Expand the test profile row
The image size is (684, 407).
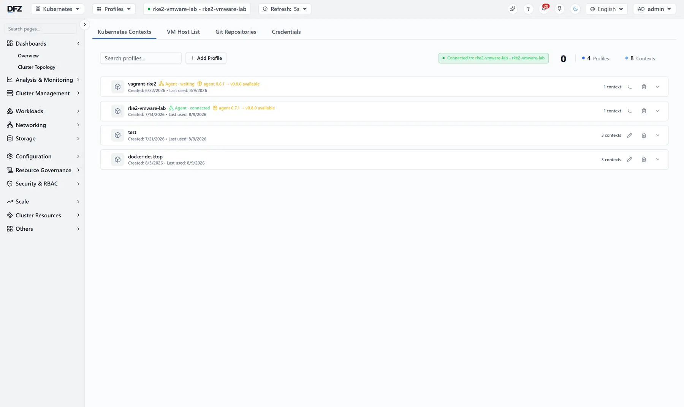click(x=657, y=135)
